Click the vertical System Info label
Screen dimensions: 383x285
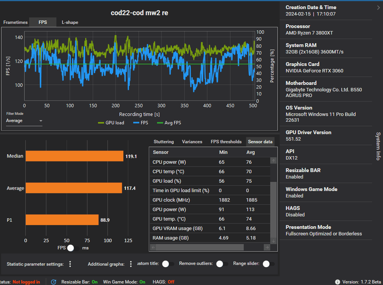[378, 146]
